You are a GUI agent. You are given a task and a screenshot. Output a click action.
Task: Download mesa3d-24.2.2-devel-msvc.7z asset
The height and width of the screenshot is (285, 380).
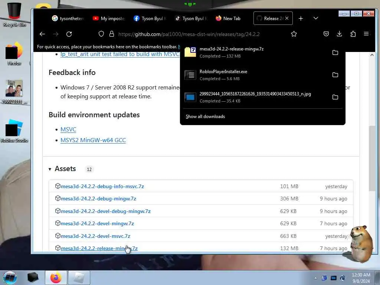pos(95,236)
